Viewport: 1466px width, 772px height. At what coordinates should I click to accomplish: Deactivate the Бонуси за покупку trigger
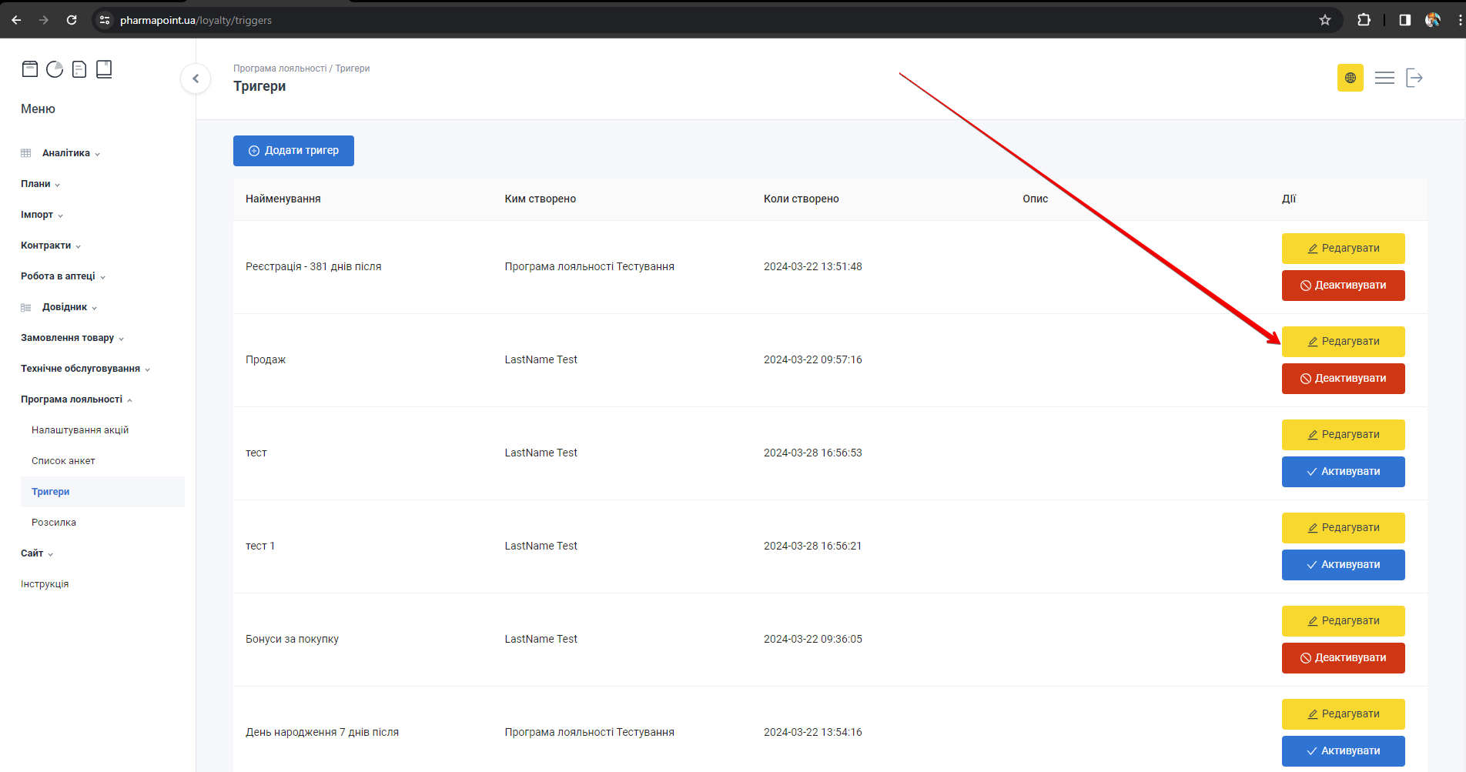tap(1343, 658)
